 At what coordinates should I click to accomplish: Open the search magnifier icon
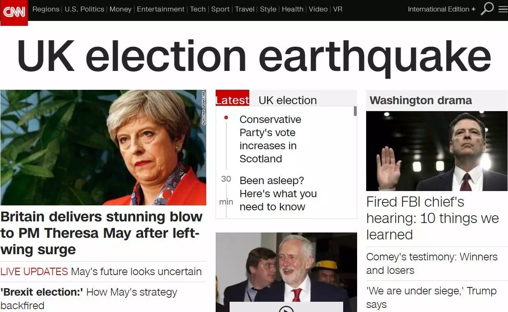tap(487, 9)
